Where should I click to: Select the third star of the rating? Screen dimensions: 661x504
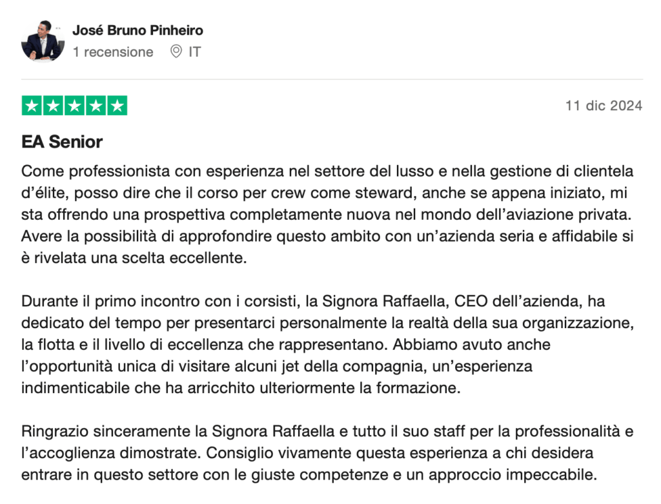[x=74, y=106]
